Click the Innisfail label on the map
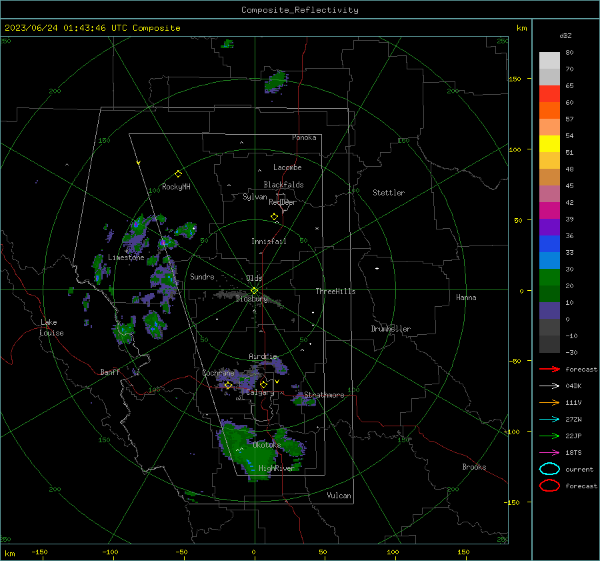Screen dimensions: 600x561 tap(269, 241)
